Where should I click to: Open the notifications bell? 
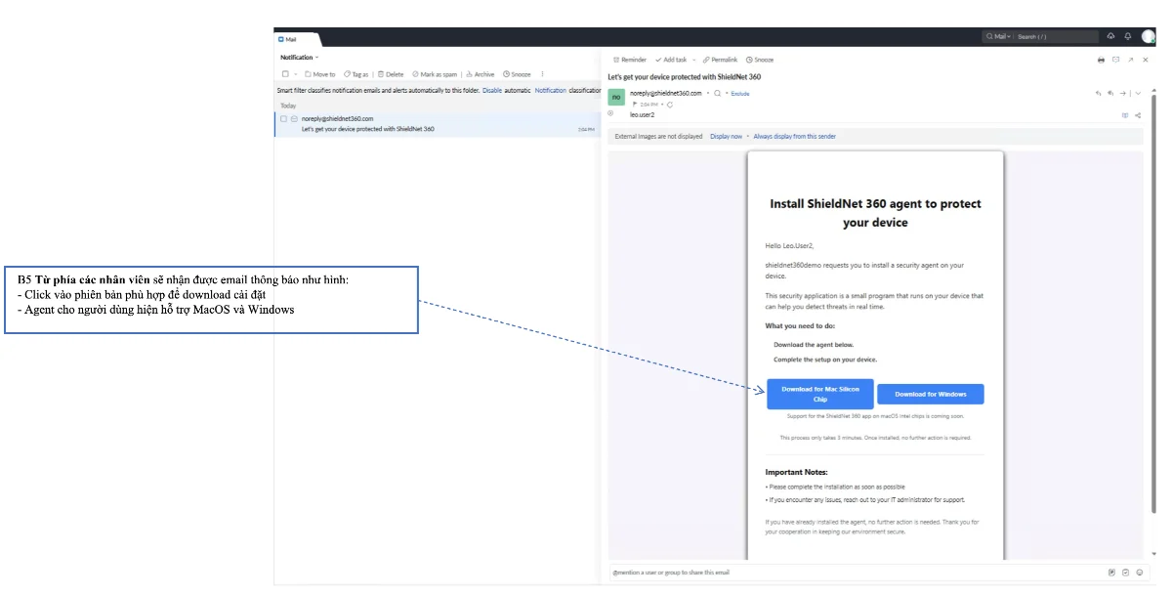point(1128,36)
